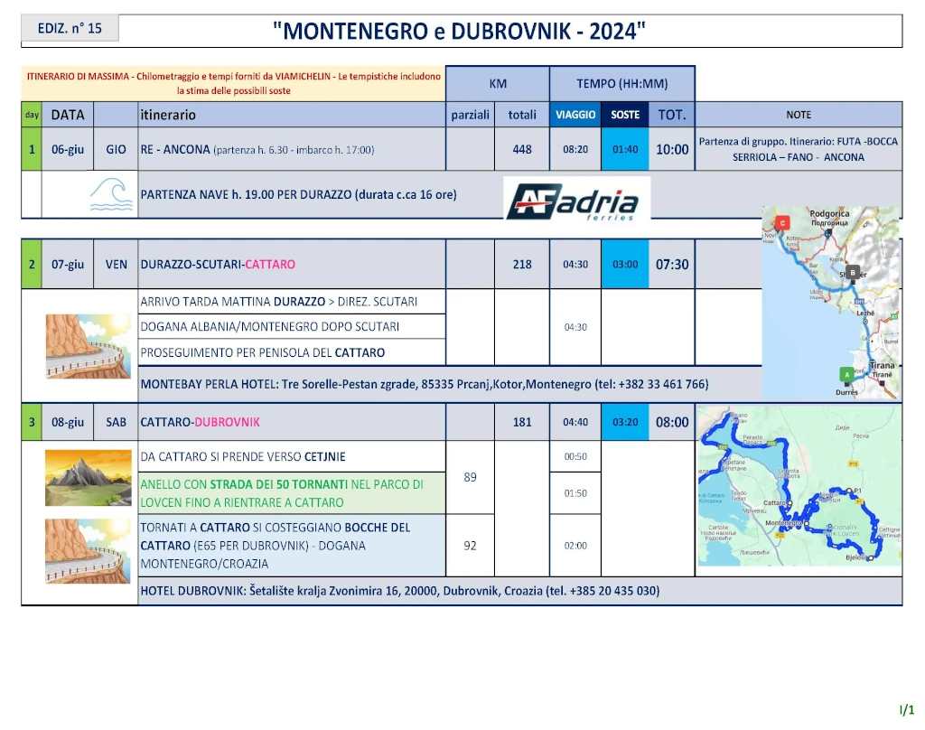Click the 'DOGANA ALBANIA/MONTENEGRO DOPO SCUTARI' row
The image size is (925, 730).
pos(292,326)
